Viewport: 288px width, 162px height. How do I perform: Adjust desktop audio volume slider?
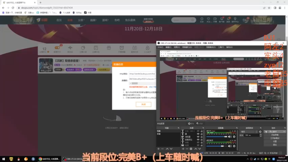pos(217,146)
